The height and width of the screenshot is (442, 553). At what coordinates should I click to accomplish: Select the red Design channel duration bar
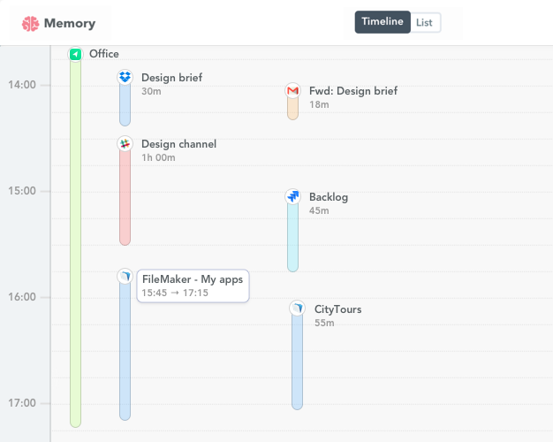[x=125, y=198]
